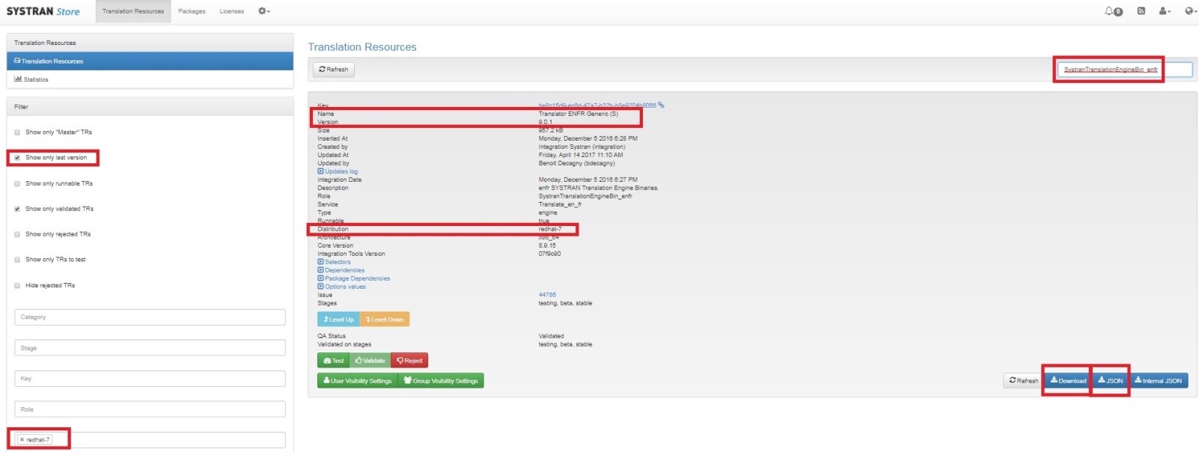Click the distribution filter field with redhat-7
1199x452 pixels.
pyautogui.click(x=150, y=440)
